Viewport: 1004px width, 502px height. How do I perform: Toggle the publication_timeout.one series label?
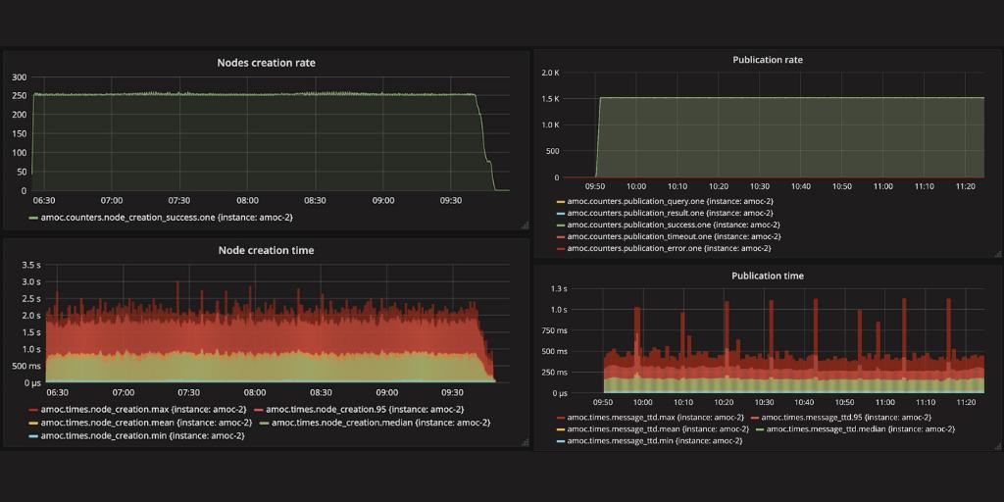674,236
